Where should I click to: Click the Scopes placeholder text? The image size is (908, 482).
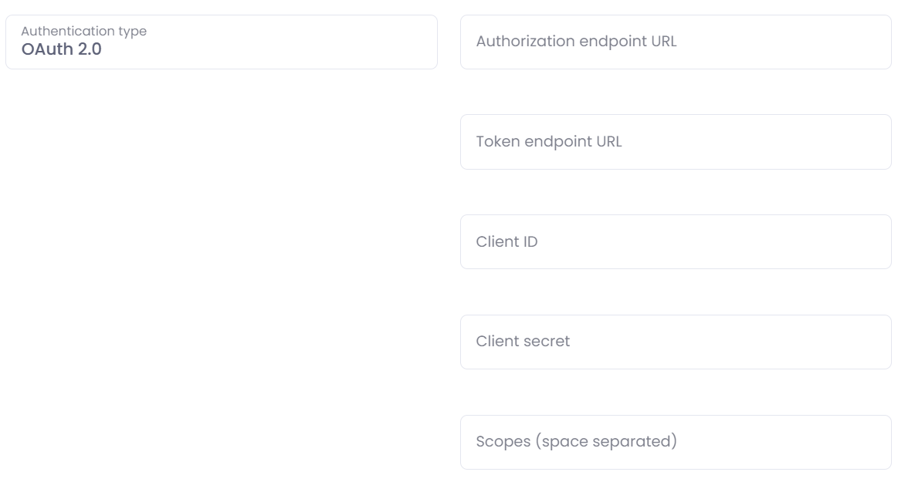click(x=576, y=442)
